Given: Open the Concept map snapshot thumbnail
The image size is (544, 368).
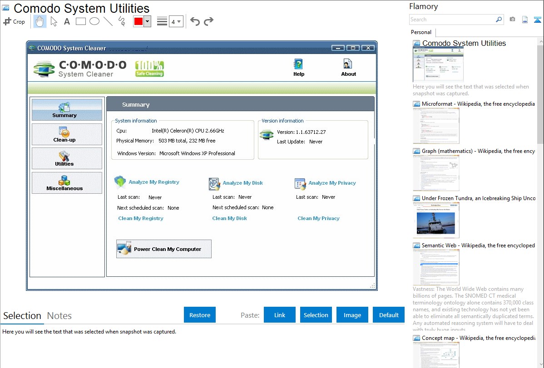Looking at the screenshot, I should pyautogui.click(x=436, y=355).
